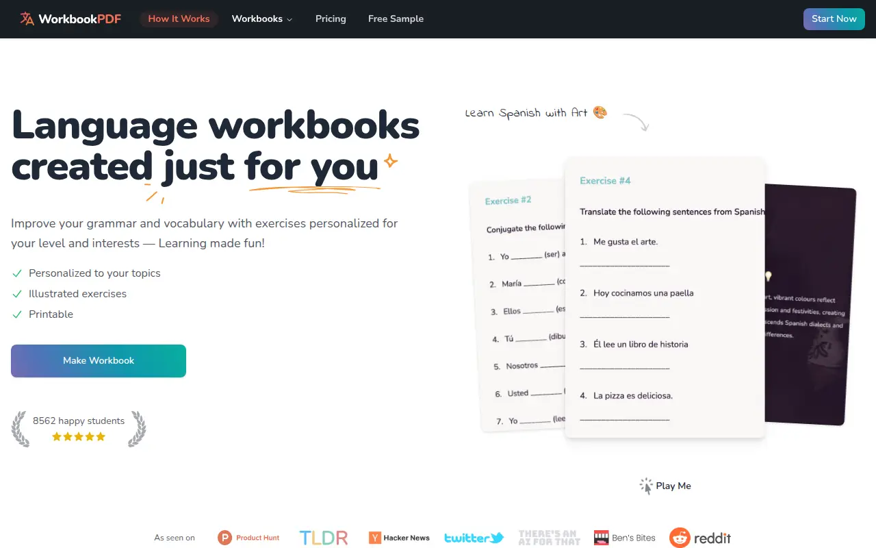This screenshot has height=548, width=876.
Task: Click the cursor icon beside Play Me
Action: pos(646,486)
